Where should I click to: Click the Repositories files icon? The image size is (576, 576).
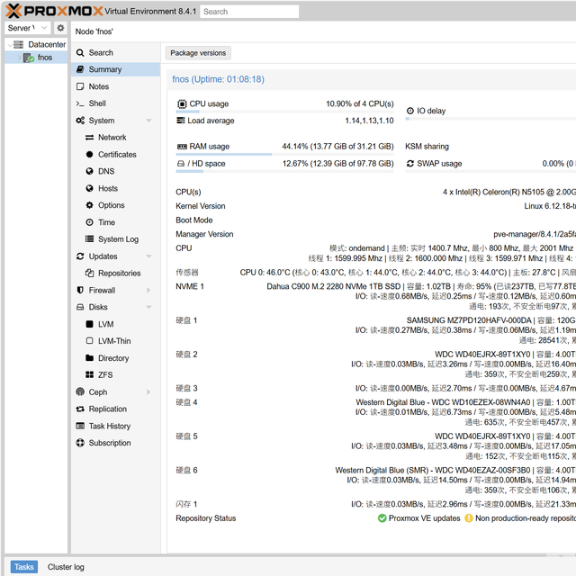[x=89, y=273]
